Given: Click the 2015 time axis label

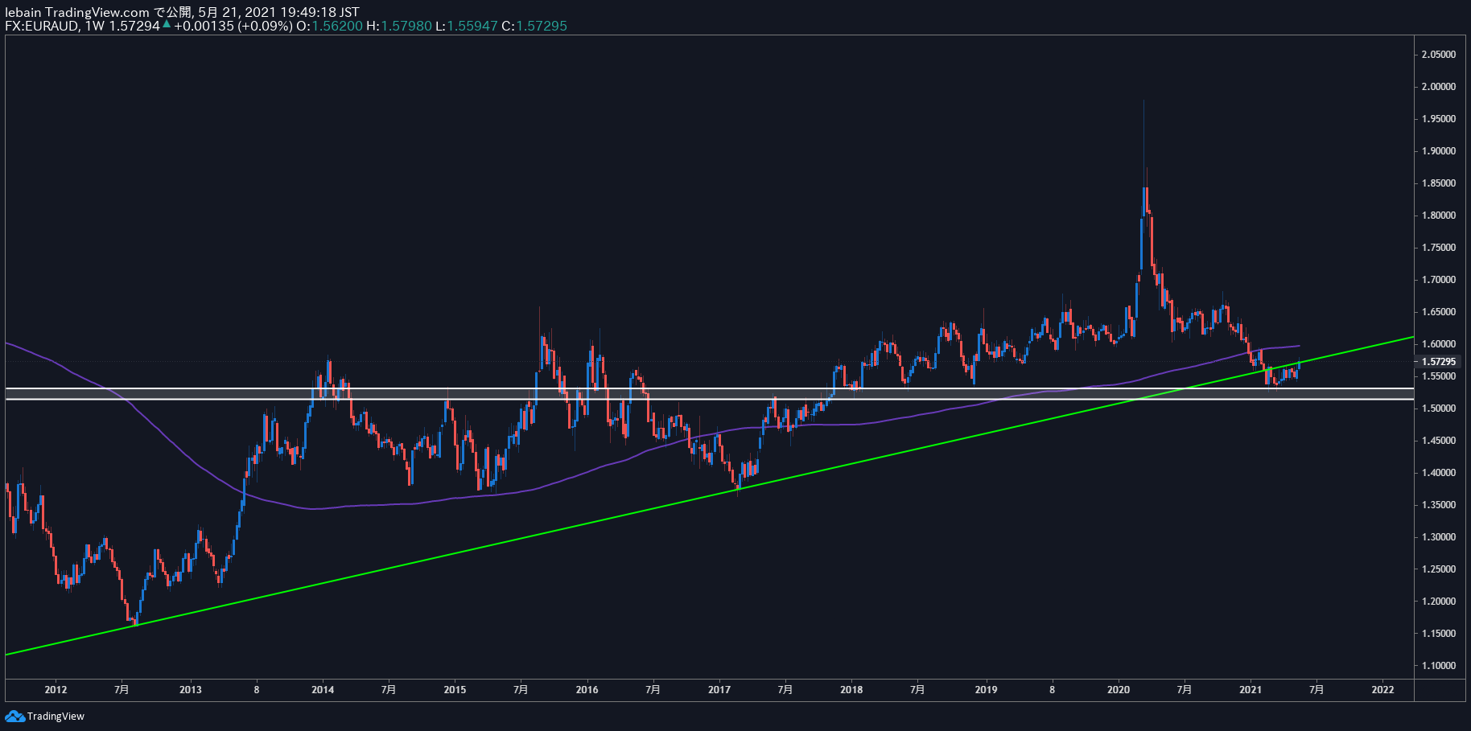Looking at the screenshot, I should [455, 690].
